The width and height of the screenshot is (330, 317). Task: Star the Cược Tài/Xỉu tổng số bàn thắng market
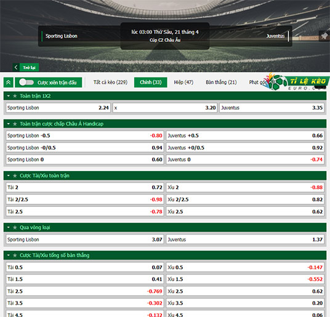point(15,255)
